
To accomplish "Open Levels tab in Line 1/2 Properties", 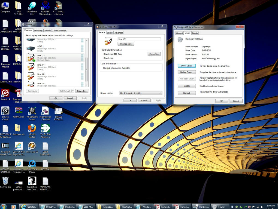I will [110, 33].
